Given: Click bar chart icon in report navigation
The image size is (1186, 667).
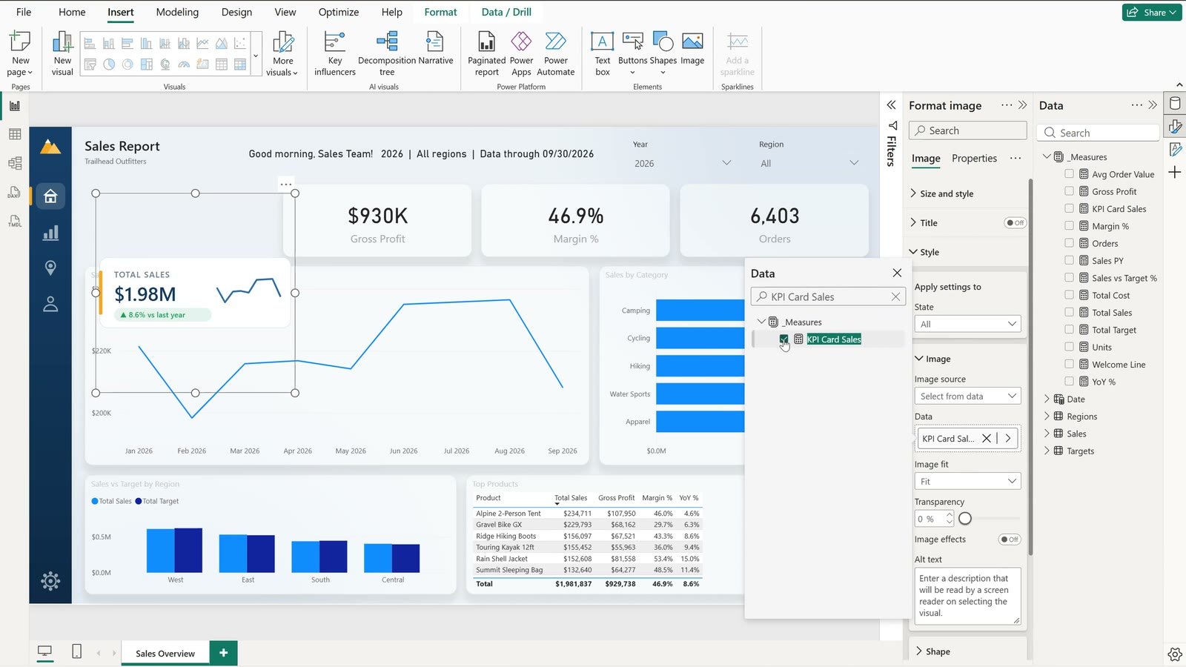Looking at the screenshot, I should point(50,233).
